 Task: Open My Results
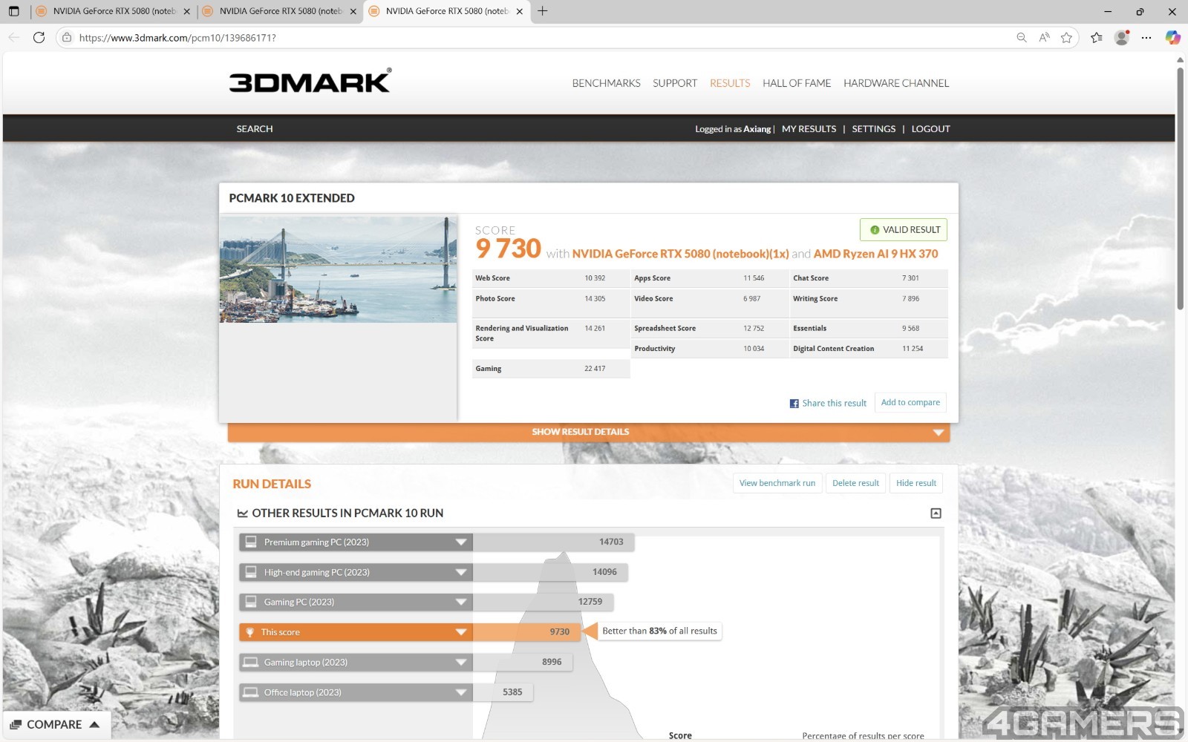809,129
